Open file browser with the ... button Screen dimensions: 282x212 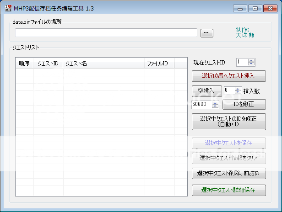(x=207, y=33)
